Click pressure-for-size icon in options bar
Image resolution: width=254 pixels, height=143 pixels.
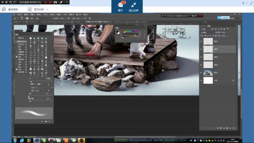point(90,19)
